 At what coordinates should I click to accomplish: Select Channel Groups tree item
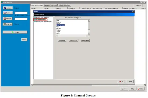pos(41,19)
